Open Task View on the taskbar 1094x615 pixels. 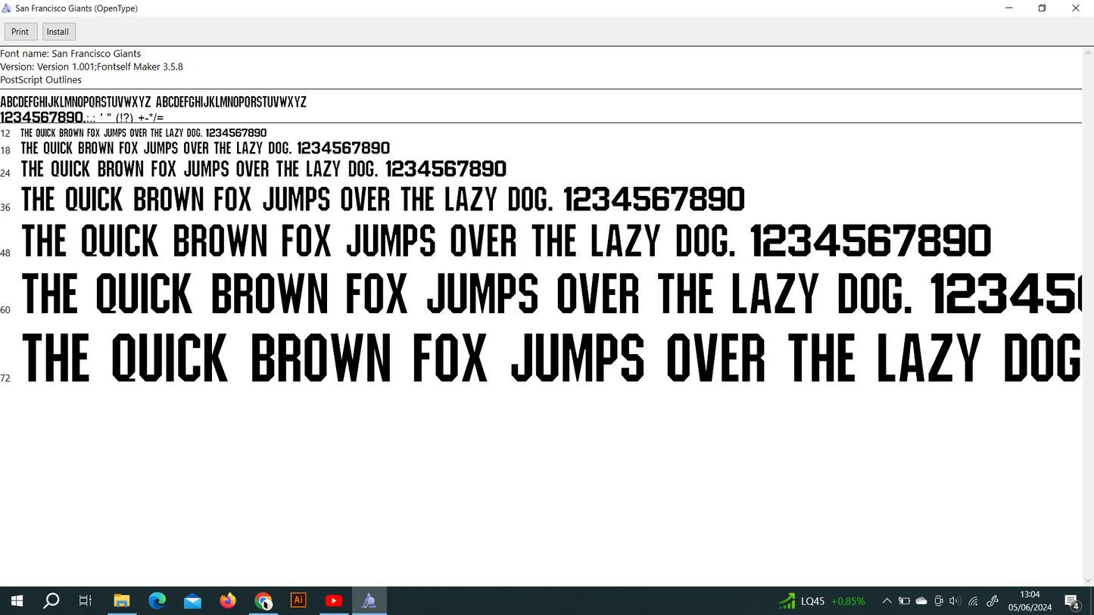[x=86, y=601]
